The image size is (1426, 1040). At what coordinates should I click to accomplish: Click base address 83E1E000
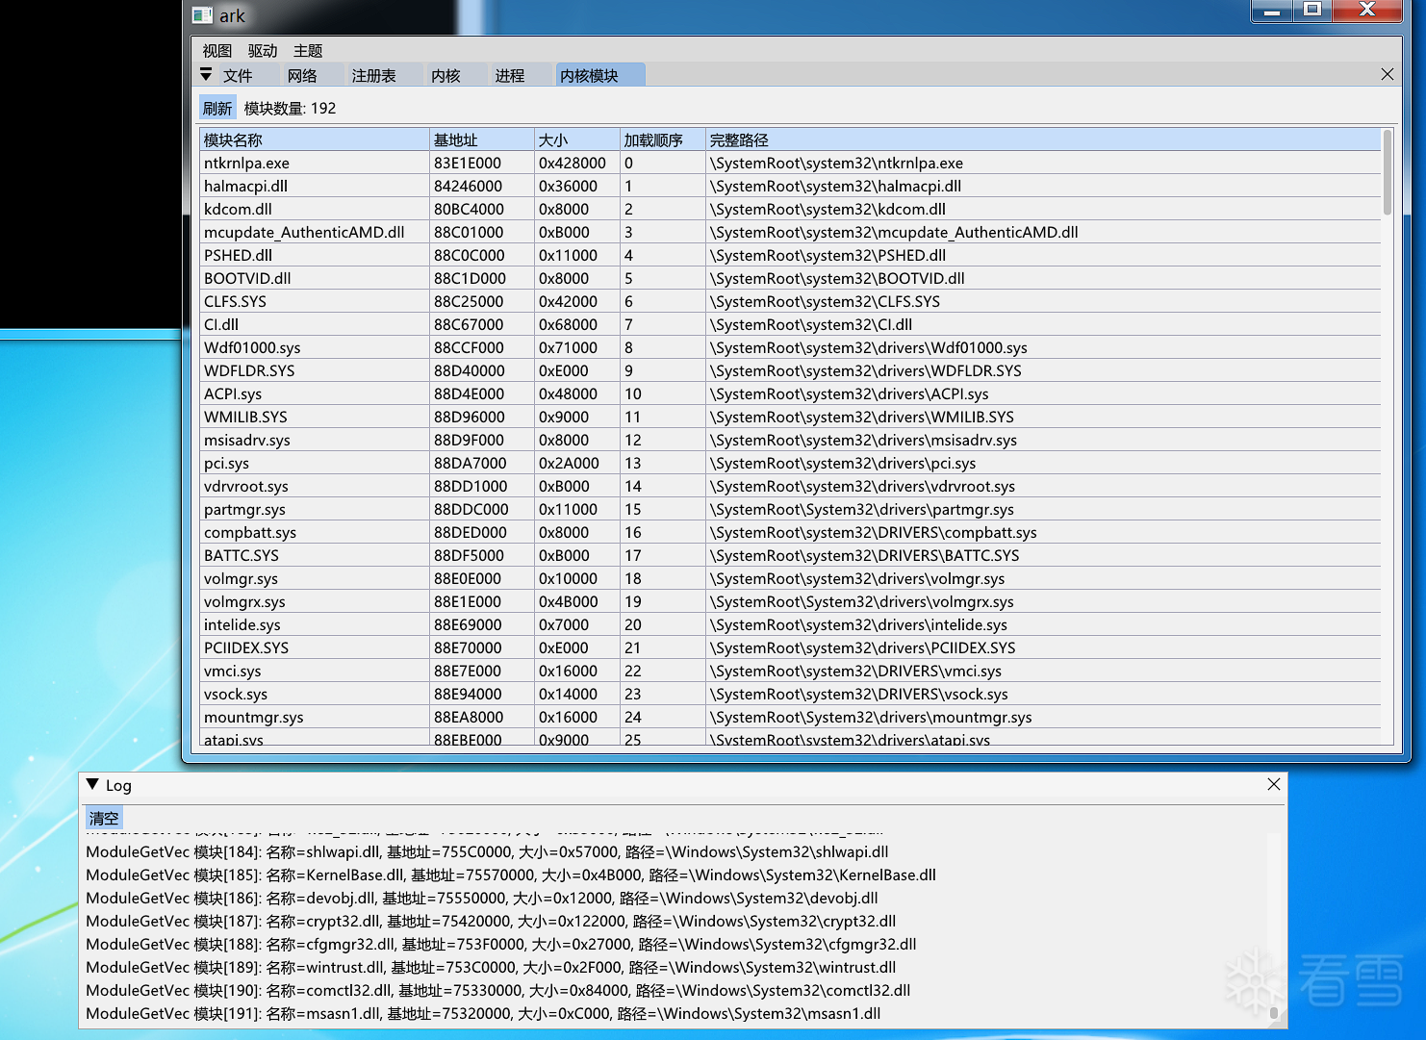[x=468, y=163]
